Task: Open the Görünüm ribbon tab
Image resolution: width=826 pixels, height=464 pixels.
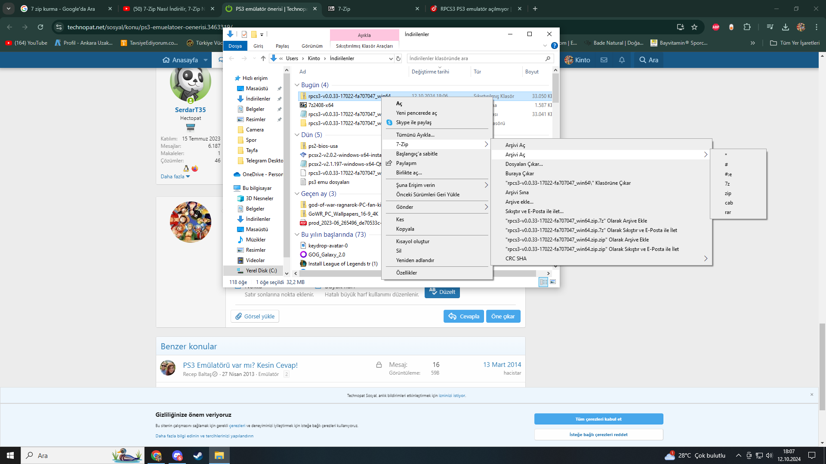Action: click(x=312, y=46)
